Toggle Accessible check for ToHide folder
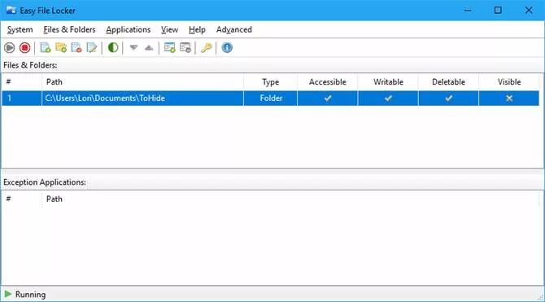545x302 pixels. 328,98
